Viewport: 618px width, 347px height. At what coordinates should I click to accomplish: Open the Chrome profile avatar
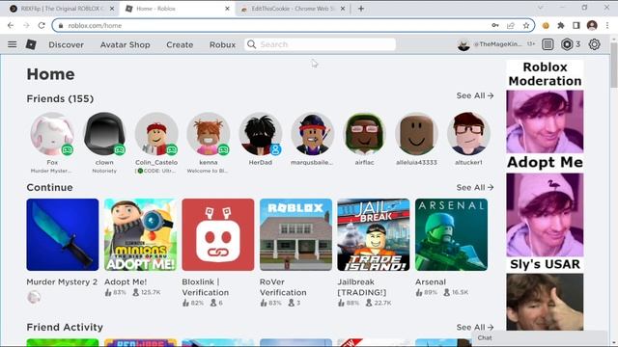click(x=592, y=26)
